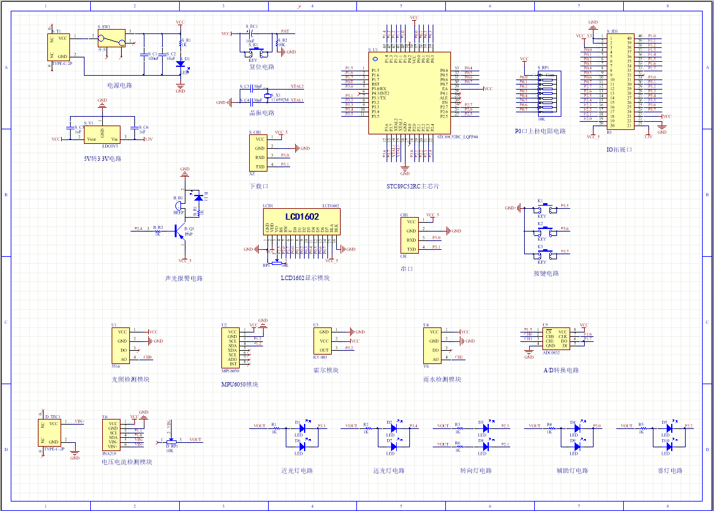714x511 pixels.
Task: Select the S_JD1 IO expansion header
Action: click(x=620, y=81)
